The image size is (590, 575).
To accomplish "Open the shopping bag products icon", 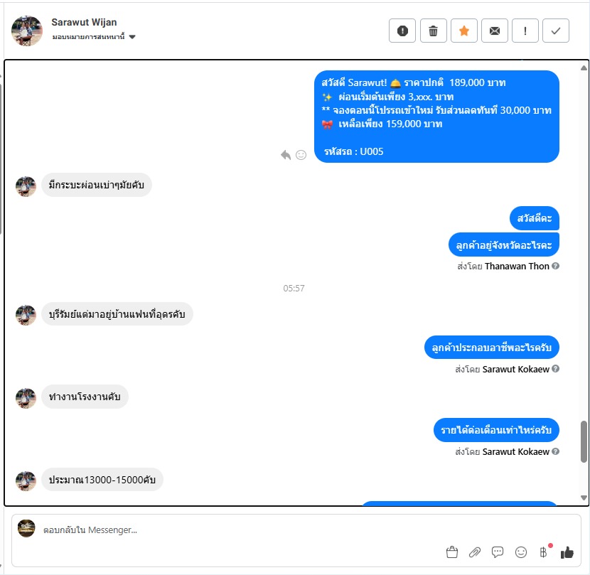I will tap(452, 552).
